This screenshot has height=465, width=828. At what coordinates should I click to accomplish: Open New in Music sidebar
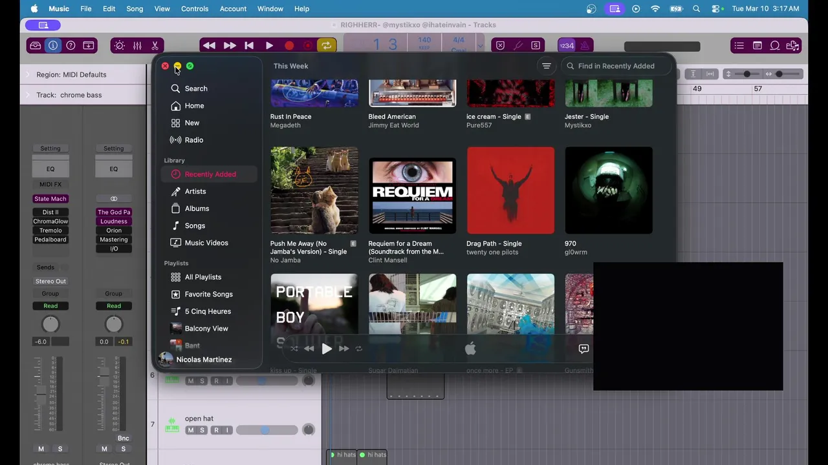(x=192, y=123)
